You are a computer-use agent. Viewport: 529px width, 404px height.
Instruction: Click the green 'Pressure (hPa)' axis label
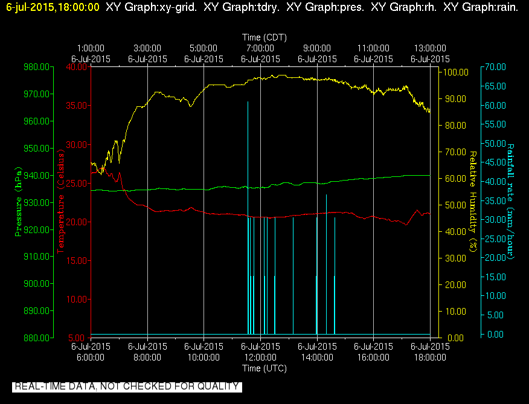tap(18, 202)
